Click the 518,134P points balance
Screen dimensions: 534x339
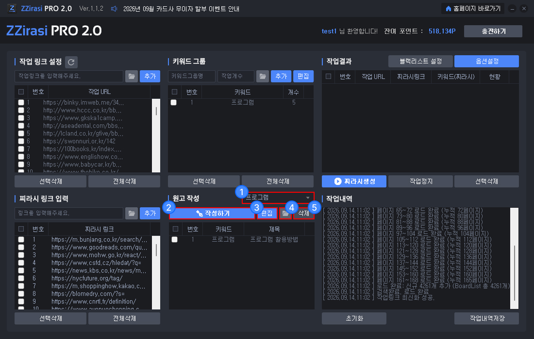442,31
